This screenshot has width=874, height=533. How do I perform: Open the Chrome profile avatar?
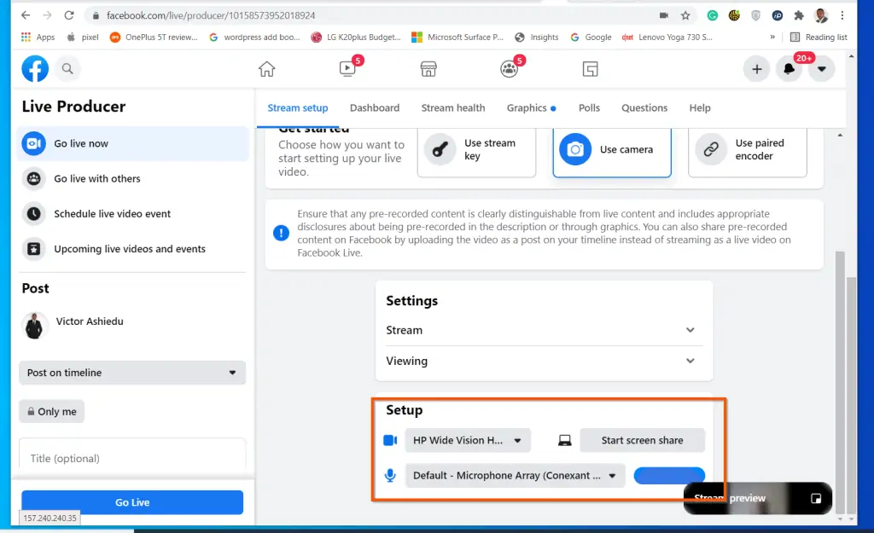[x=820, y=15]
